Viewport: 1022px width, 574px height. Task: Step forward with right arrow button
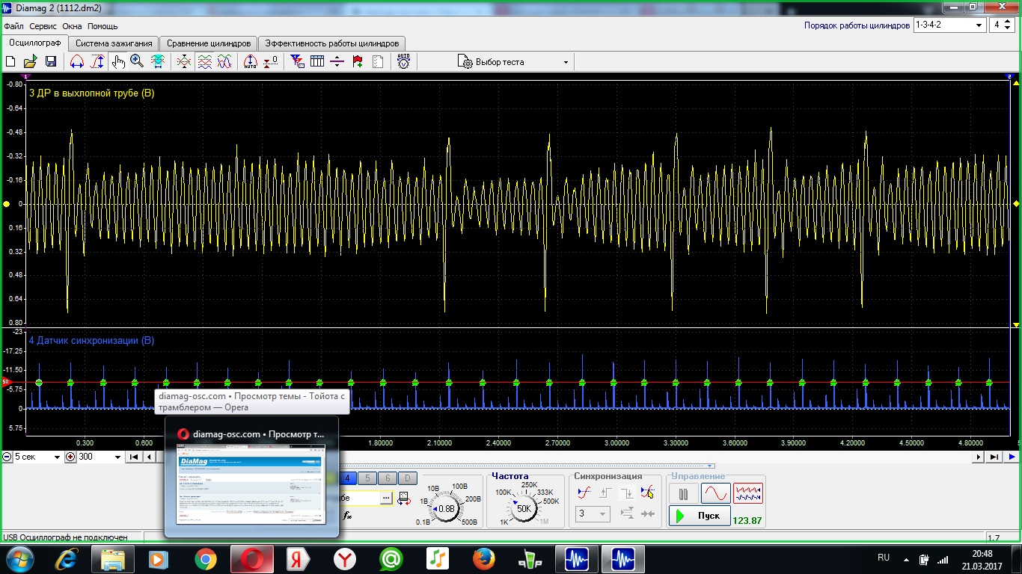pyautogui.click(x=979, y=457)
